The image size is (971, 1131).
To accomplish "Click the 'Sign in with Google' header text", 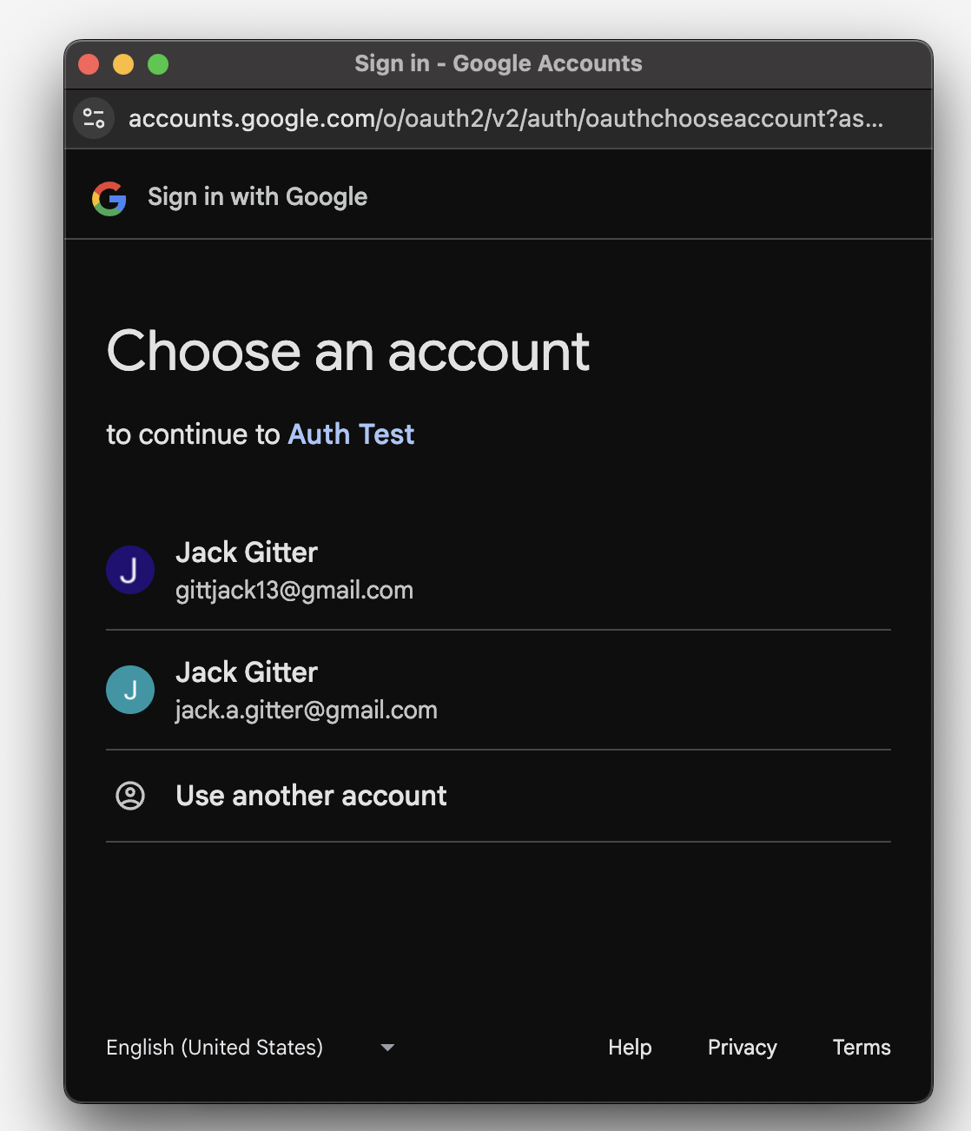I will tap(257, 197).
